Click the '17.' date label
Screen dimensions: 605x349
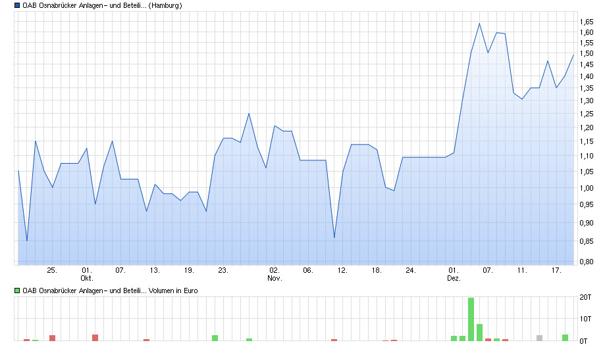click(556, 270)
